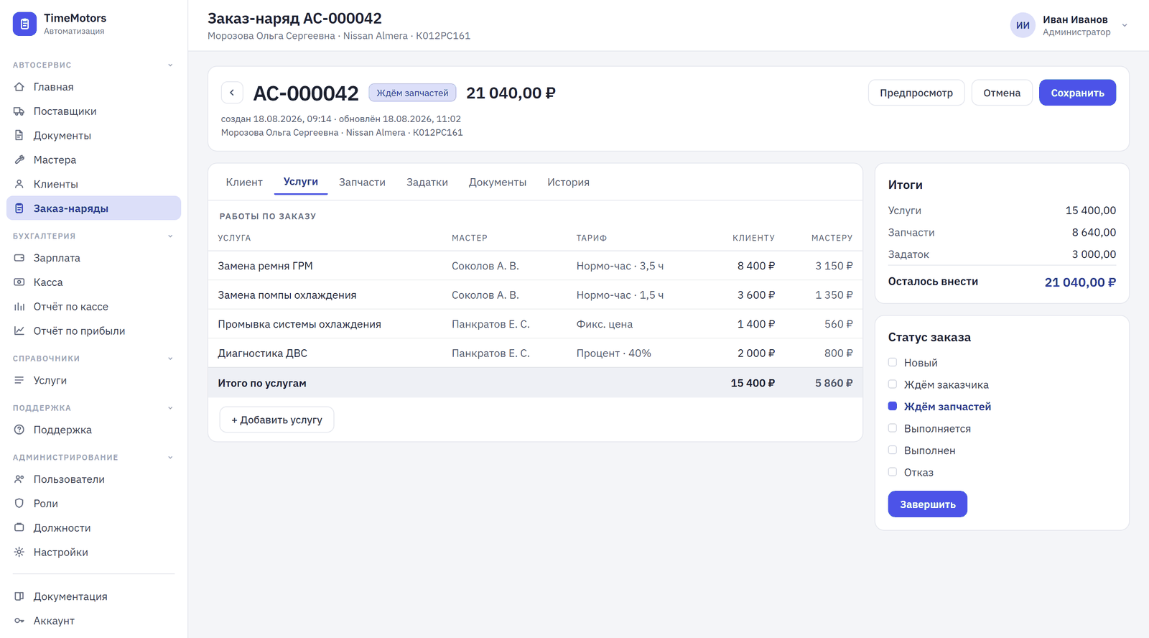Click the bar chart icon for Отчёт по кассе
Image resolution: width=1149 pixels, height=638 pixels.
tap(19, 307)
